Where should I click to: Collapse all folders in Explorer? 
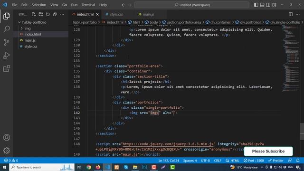pos(55,14)
